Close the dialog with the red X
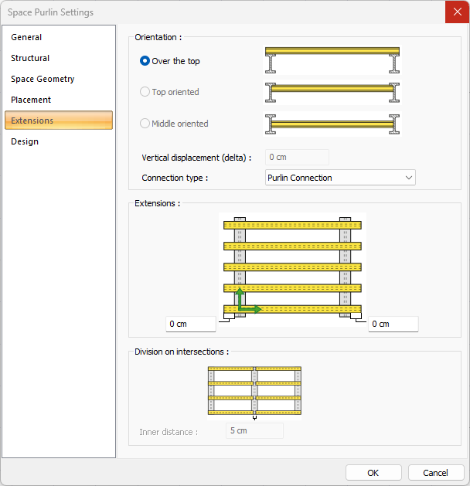The width and height of the screenshot is (470, 486). point(456,12)
